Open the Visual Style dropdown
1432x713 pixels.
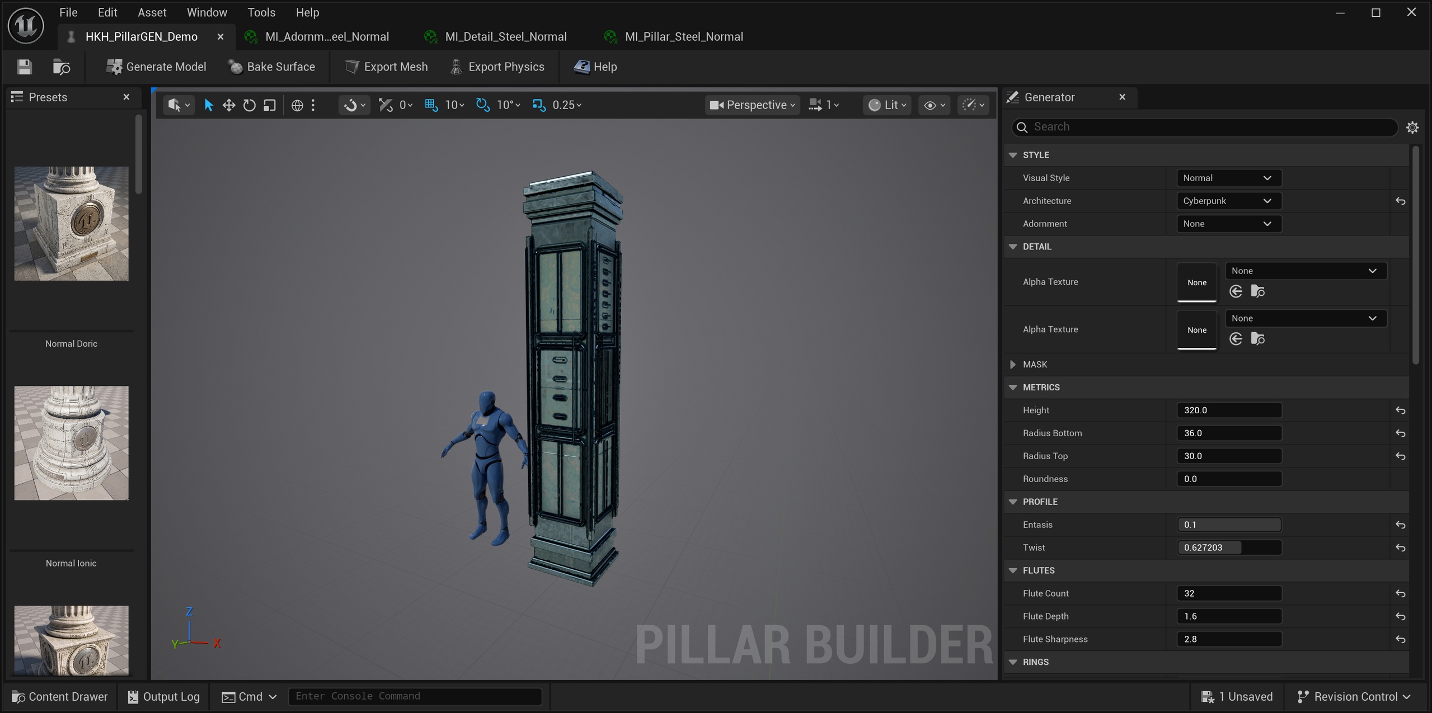click(x=1229, y=178)
